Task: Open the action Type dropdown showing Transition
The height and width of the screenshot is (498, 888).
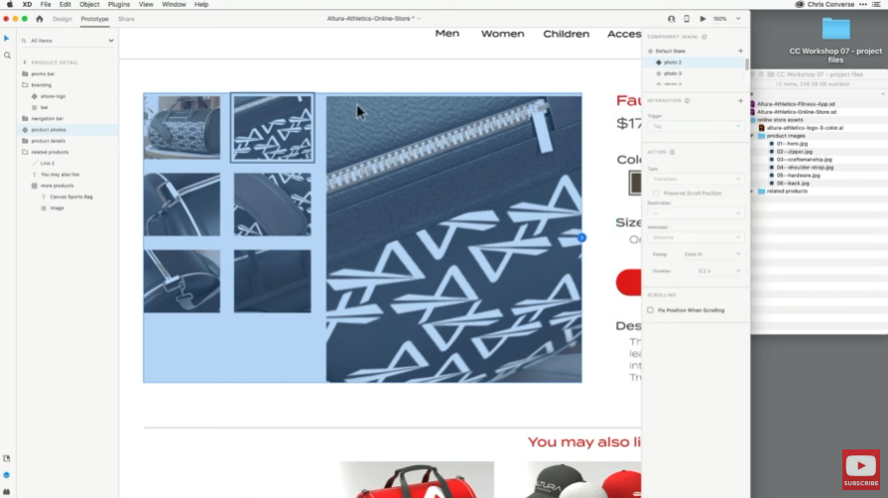Action: click(695, 179)
